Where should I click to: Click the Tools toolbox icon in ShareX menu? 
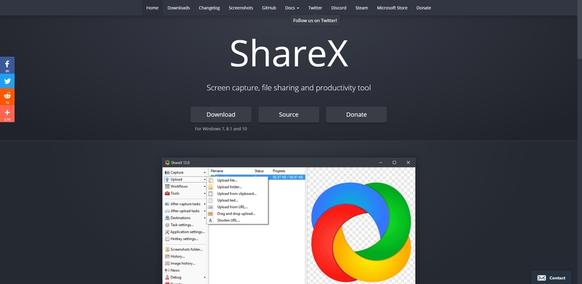click(167, 194)
